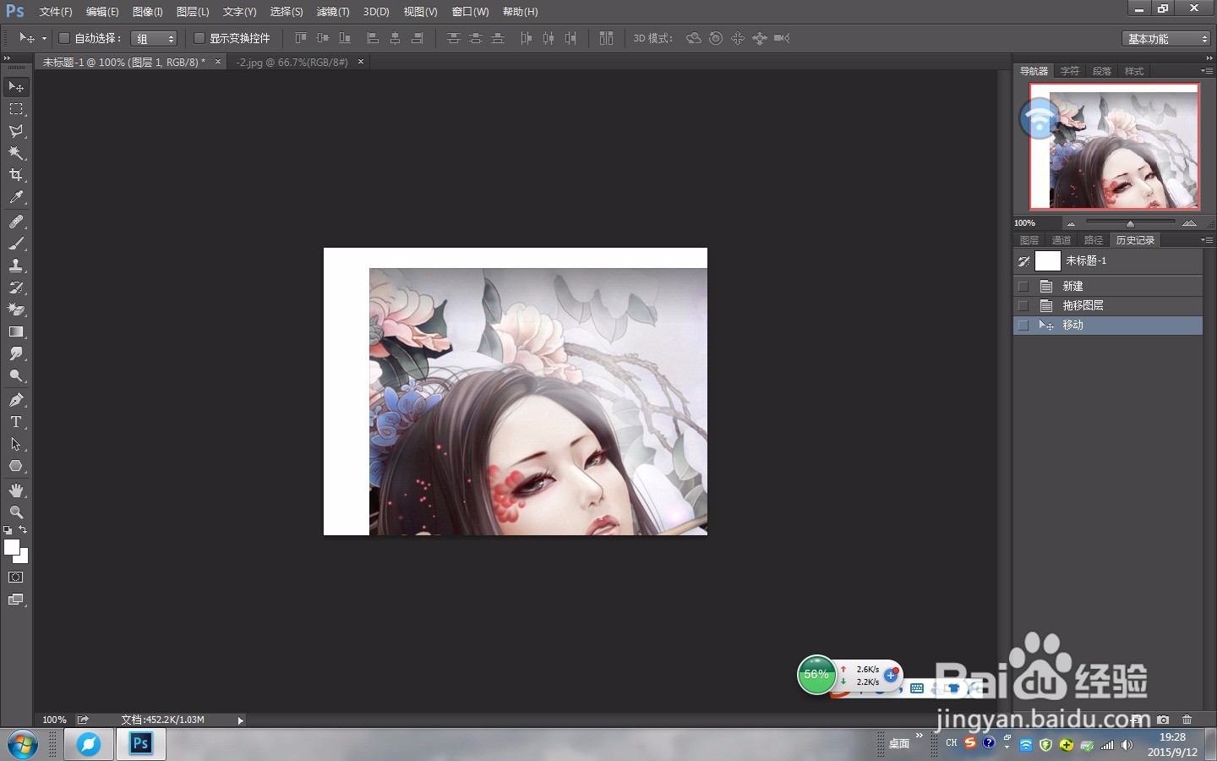Image resolution: width=1217 pixels, height=761 pixels.
Task: Click navigator zoom in button
Action: [1189, 223]
